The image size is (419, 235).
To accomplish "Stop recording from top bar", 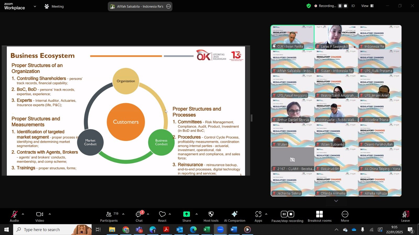I will tap(345, 6).
